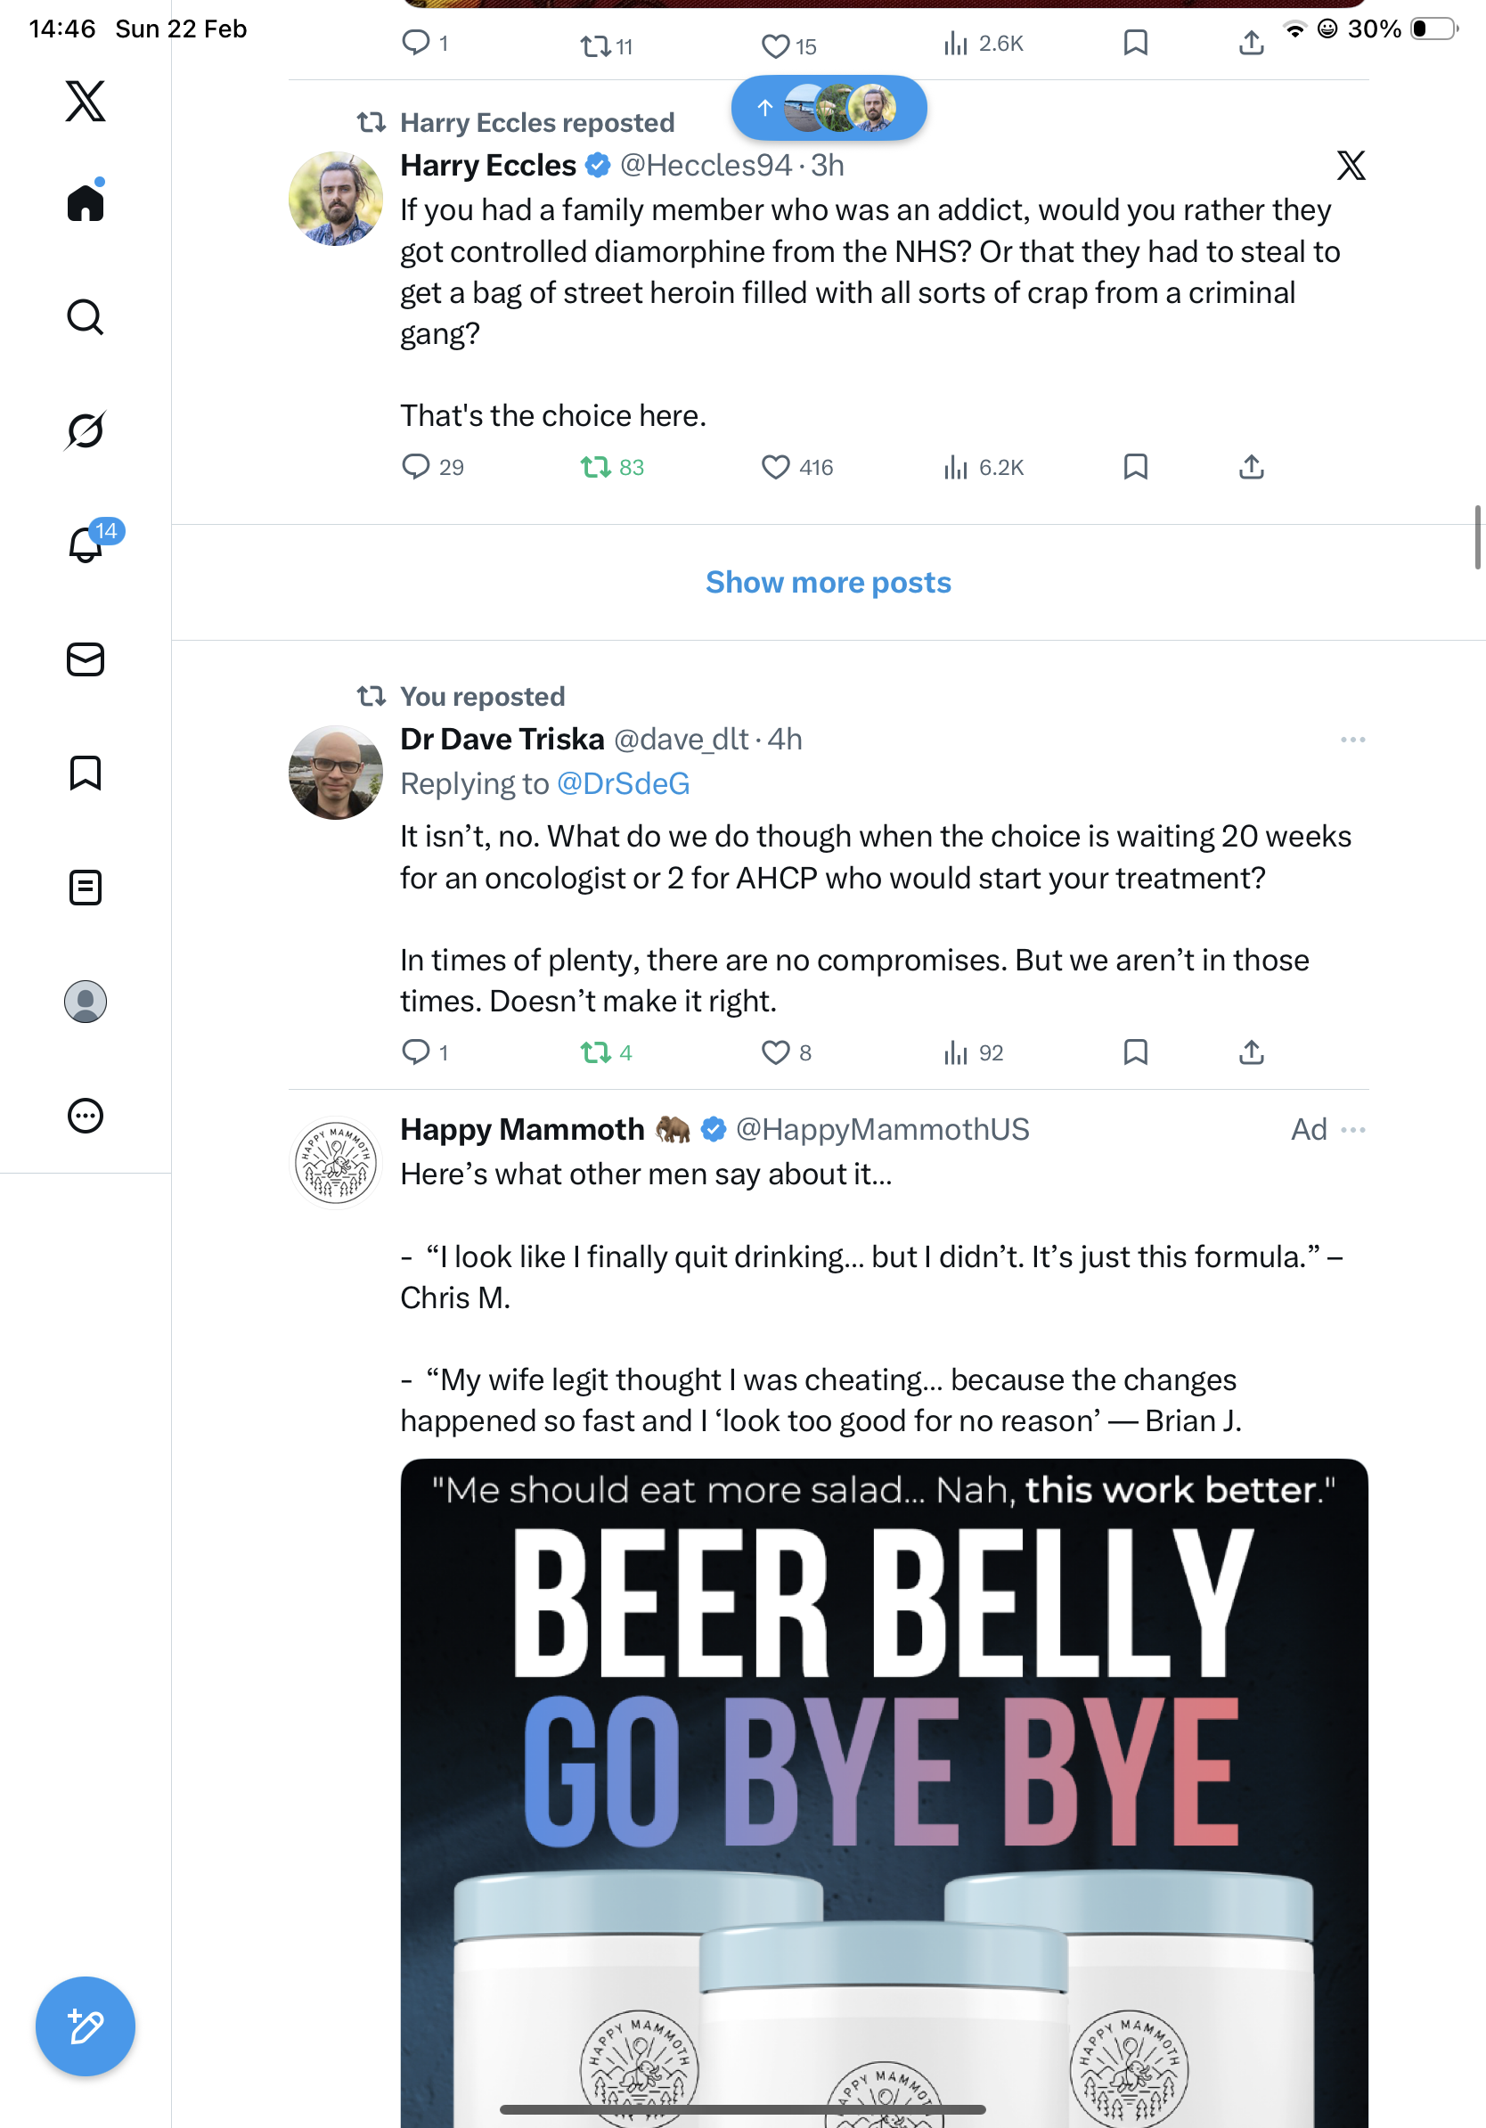The height and width of the screenshot is (2128, 1486).
Task: Click Show more posts link
Action: point(829,582)
